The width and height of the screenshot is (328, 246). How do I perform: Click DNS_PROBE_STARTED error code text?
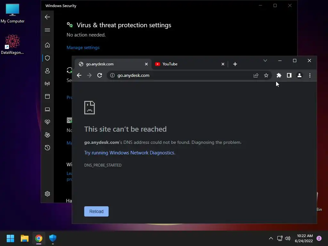point(103,165)
